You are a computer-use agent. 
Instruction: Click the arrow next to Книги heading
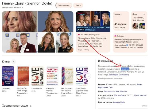point(13,62)
